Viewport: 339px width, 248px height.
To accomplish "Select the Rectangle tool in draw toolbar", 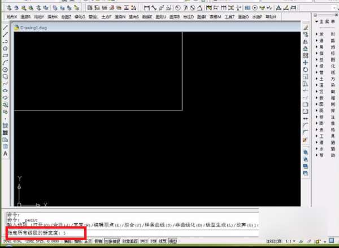I will (x=5, y=55).
